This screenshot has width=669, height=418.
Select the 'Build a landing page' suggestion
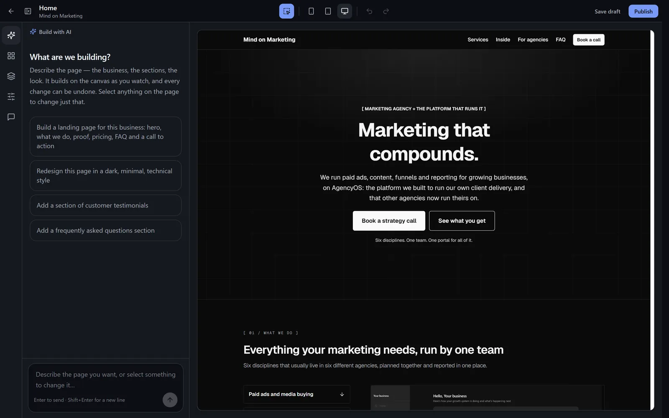105,137
